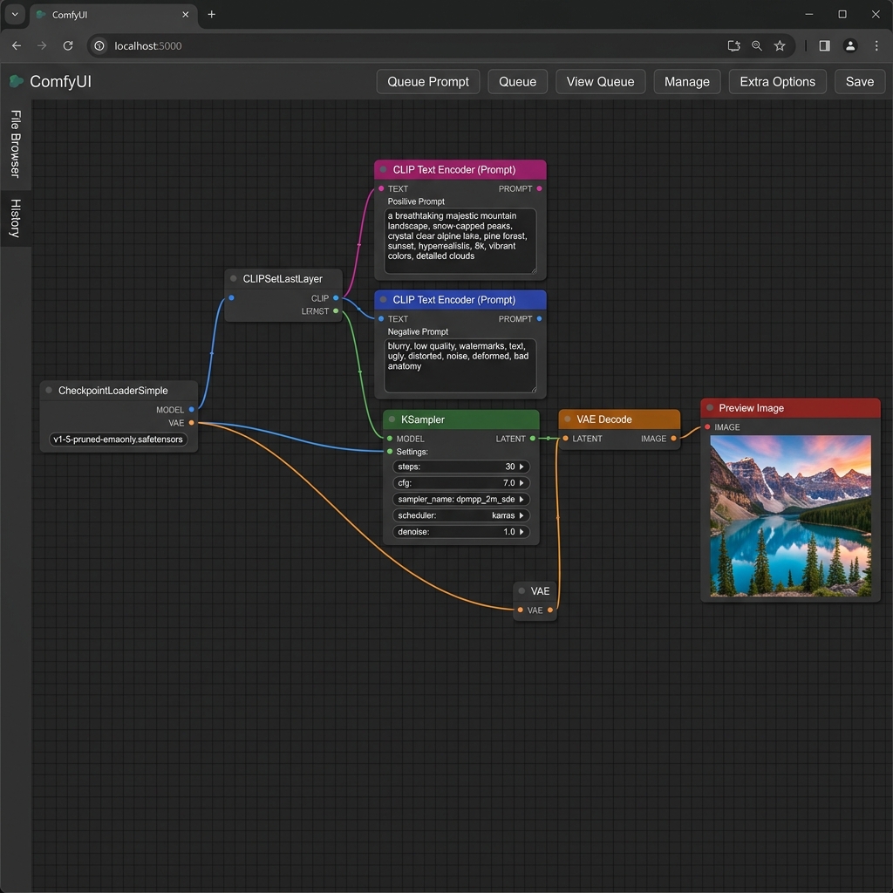
Task: Open sampler_name dpmpp_2m_sde selector arrow
Action: [x=521, y=499]
